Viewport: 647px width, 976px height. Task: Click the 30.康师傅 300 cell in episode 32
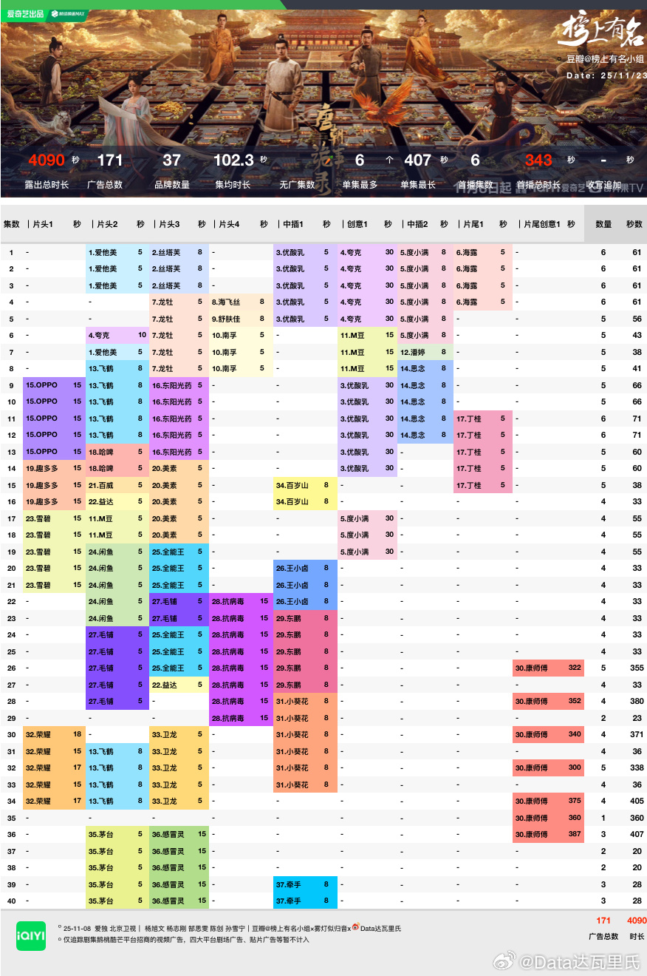[x=549, y=768]
